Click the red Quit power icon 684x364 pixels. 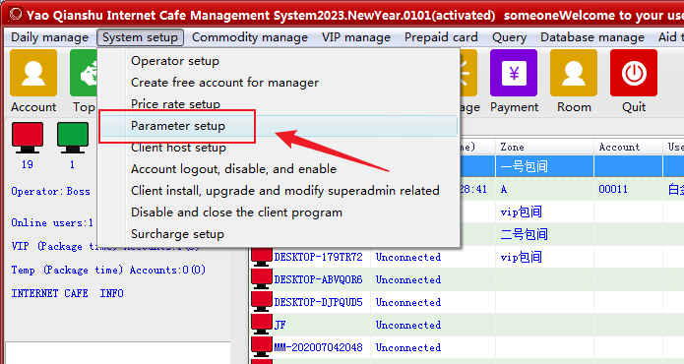[x=634, y=73]
